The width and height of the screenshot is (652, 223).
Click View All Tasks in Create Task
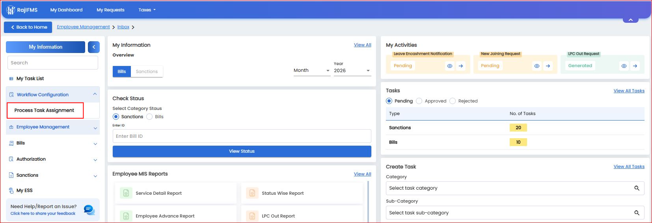click(x=629, y=166)
